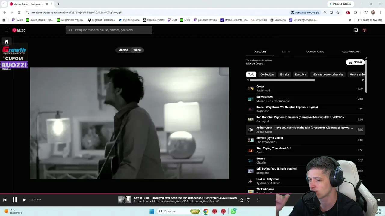Open the weather widget showing 18°C
Viewport: 385px width, 216px height.
tap(14, 211)
